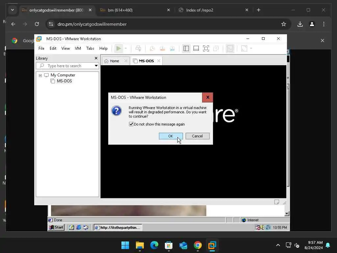337x253 pixels.
Task: Open Chrome three-dot menu
Action: pyautogui.click(x=324, y=24)
